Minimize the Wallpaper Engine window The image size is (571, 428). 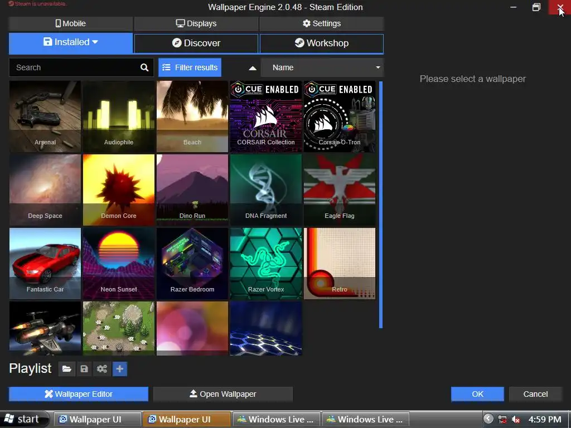pyautogui.click(x=514, y=7)
